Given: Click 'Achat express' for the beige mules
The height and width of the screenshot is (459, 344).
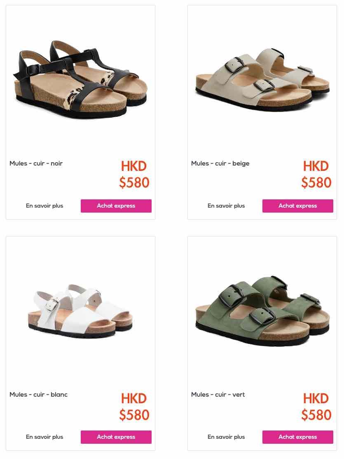Looking at the screenshot, I should coord(298,206).
